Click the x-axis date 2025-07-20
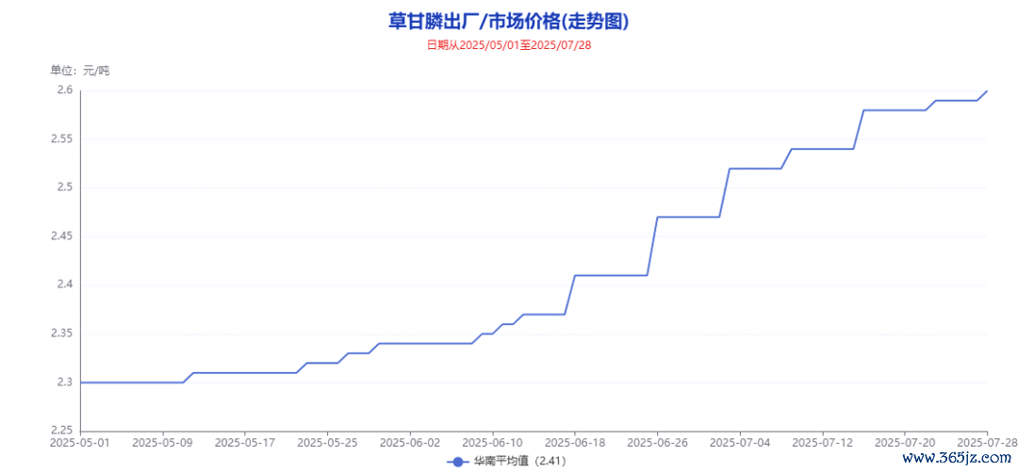Screen dimensions: 1018x472 pos(904,442)
